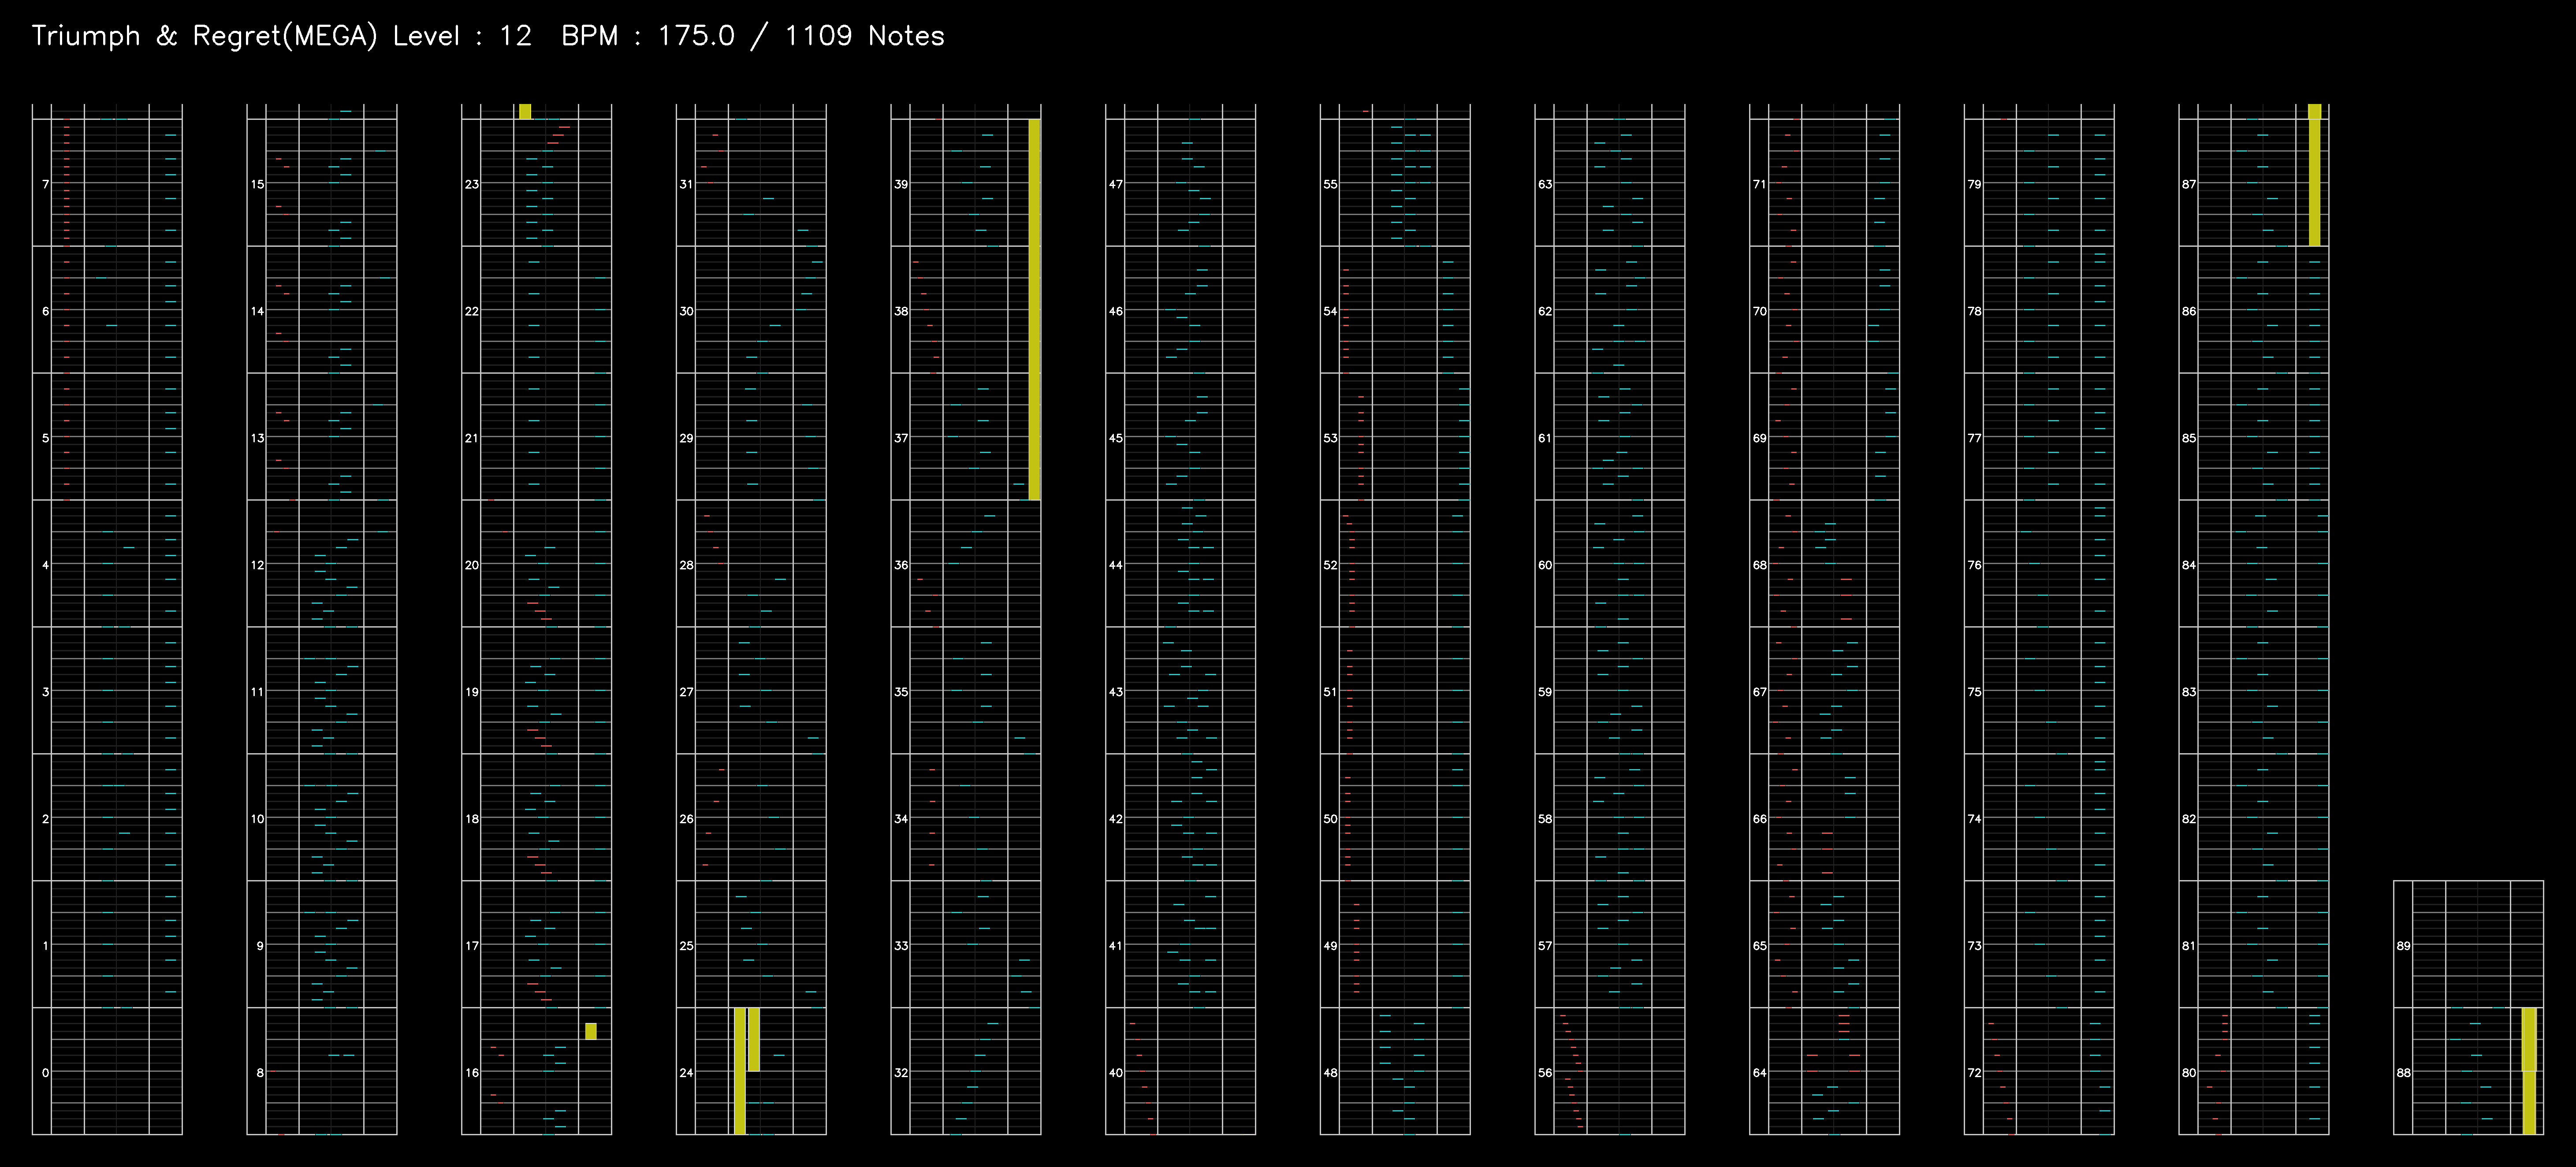Select measure number 87 label
Viewport: 2576px width, 1167px height.
[2189, 184]
